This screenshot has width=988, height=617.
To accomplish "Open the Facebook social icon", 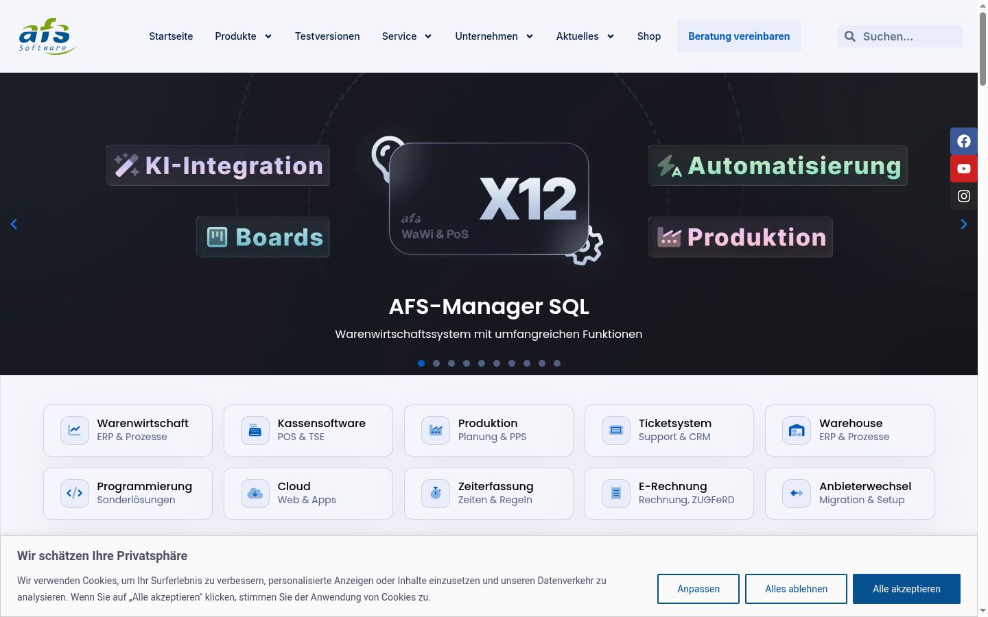I will (964, 141).
